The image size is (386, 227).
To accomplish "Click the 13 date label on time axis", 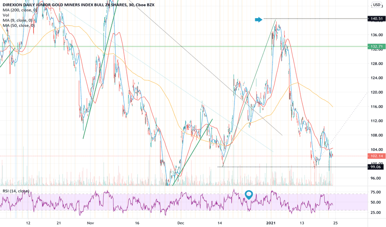I will click(302, 223).
